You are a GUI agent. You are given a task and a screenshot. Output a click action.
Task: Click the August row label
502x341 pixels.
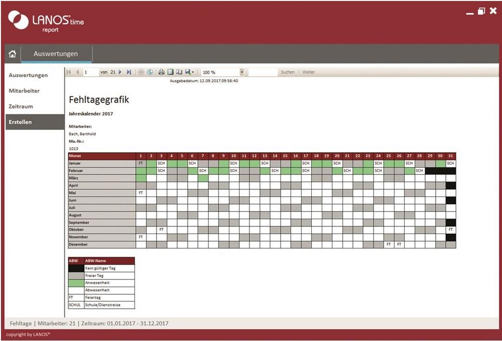tap(102, 215)
